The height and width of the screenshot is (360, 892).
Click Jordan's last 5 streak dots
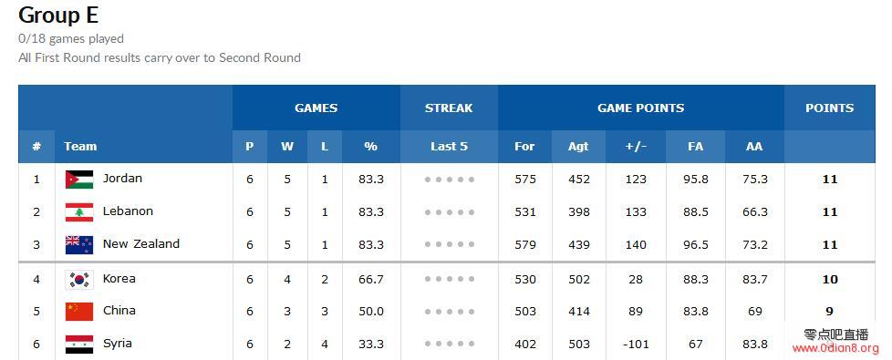pos(450,180)
